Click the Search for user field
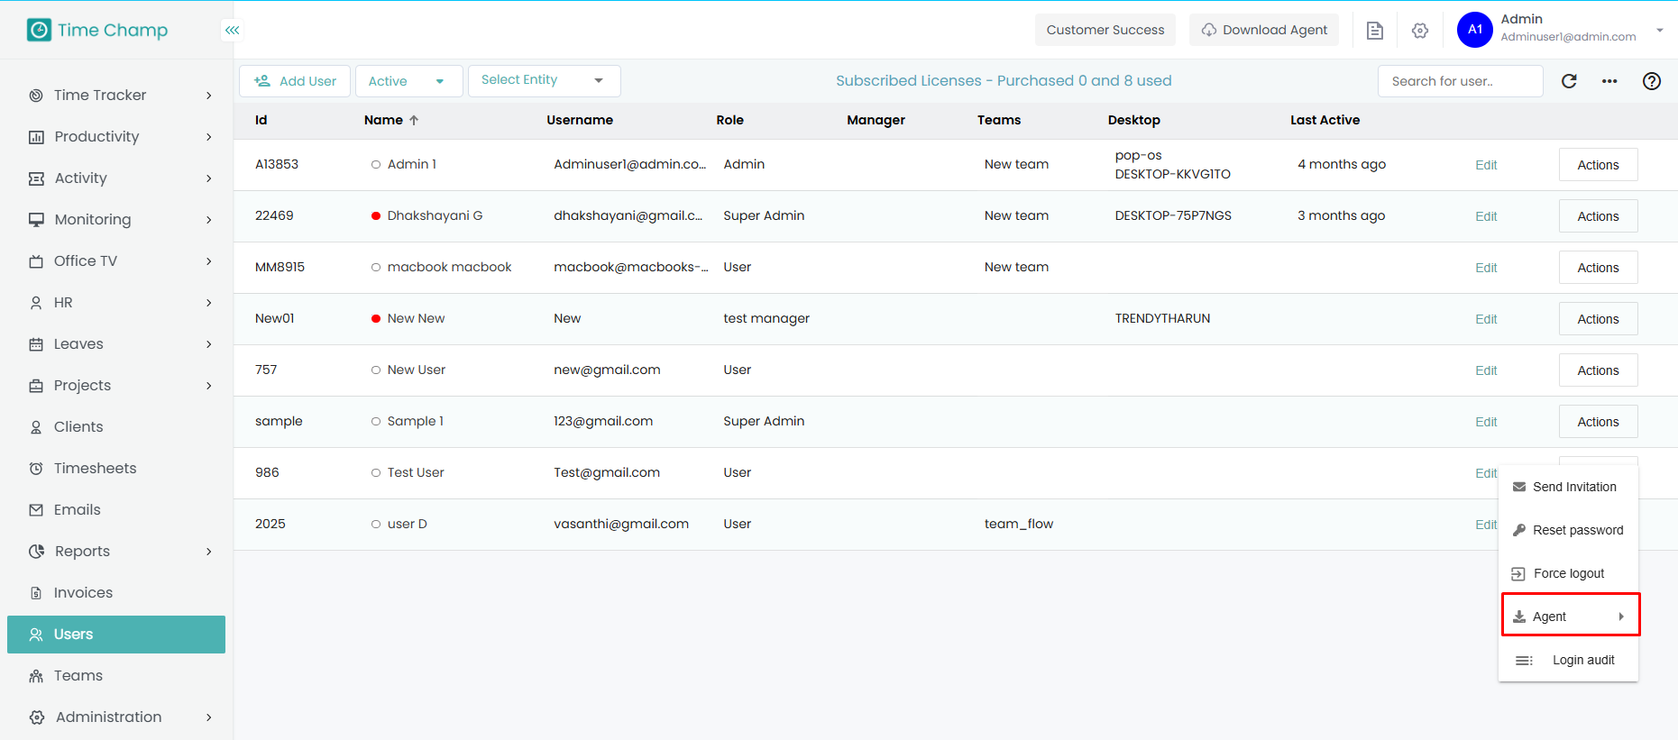 coord(1459,81)
